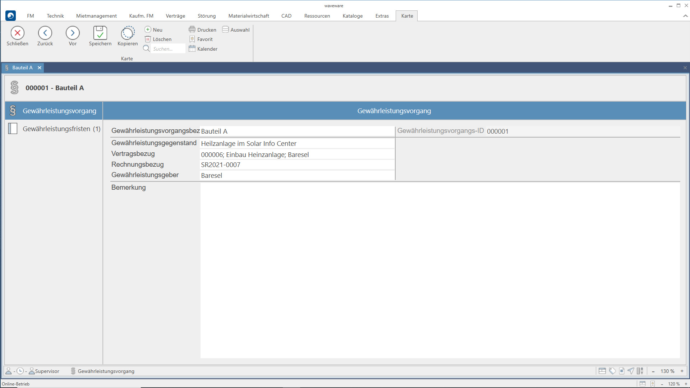The image size is (690, 388).
Task: Decrease card zoom with minus at 130 %
Action: coord(653,371)
